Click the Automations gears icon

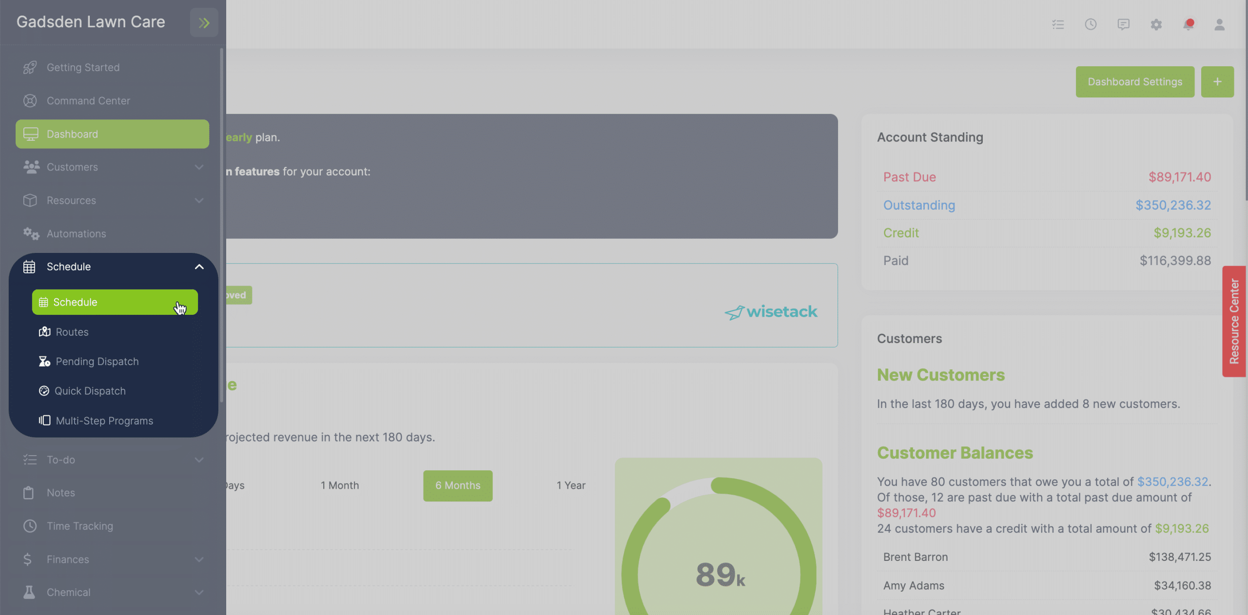coord(31,233)
